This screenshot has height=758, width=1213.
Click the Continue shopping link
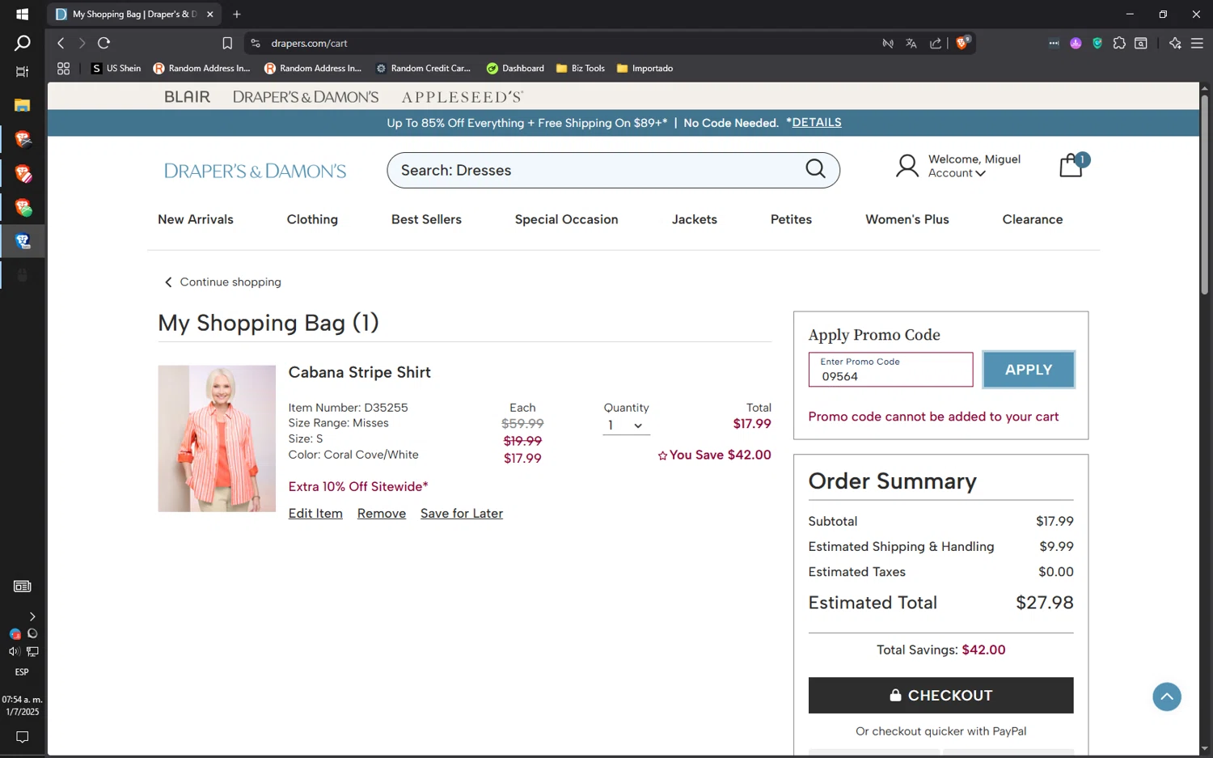pos(223,282)
